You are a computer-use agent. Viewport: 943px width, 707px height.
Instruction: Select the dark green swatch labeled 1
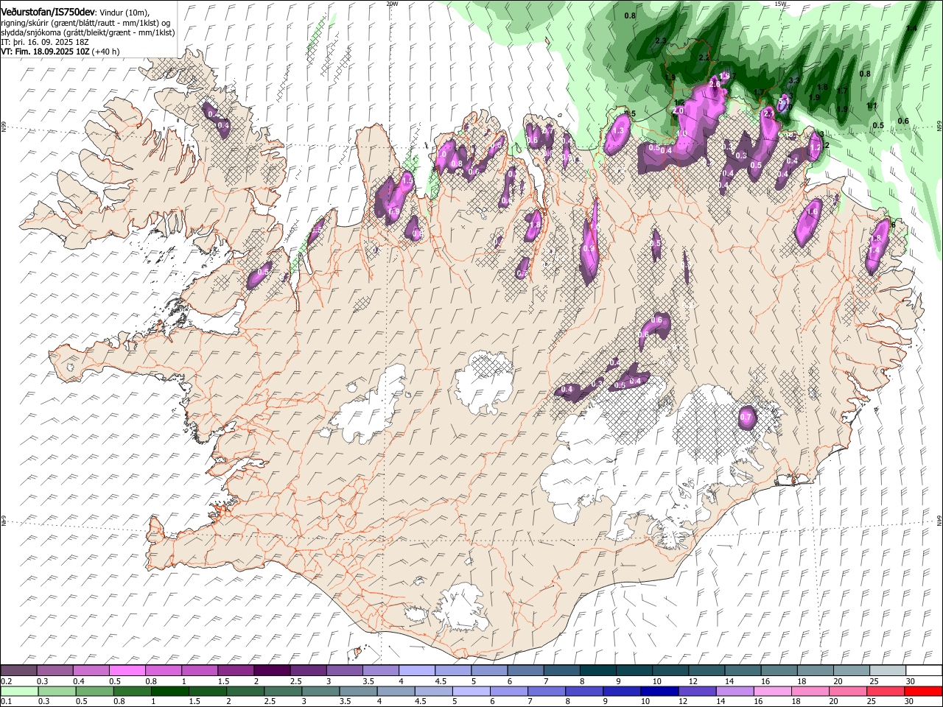tap(169, 692)
